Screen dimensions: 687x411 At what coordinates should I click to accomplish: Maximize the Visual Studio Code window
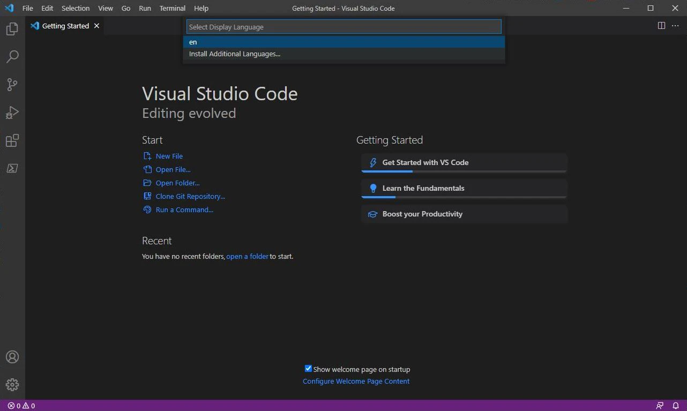point(651,8)
